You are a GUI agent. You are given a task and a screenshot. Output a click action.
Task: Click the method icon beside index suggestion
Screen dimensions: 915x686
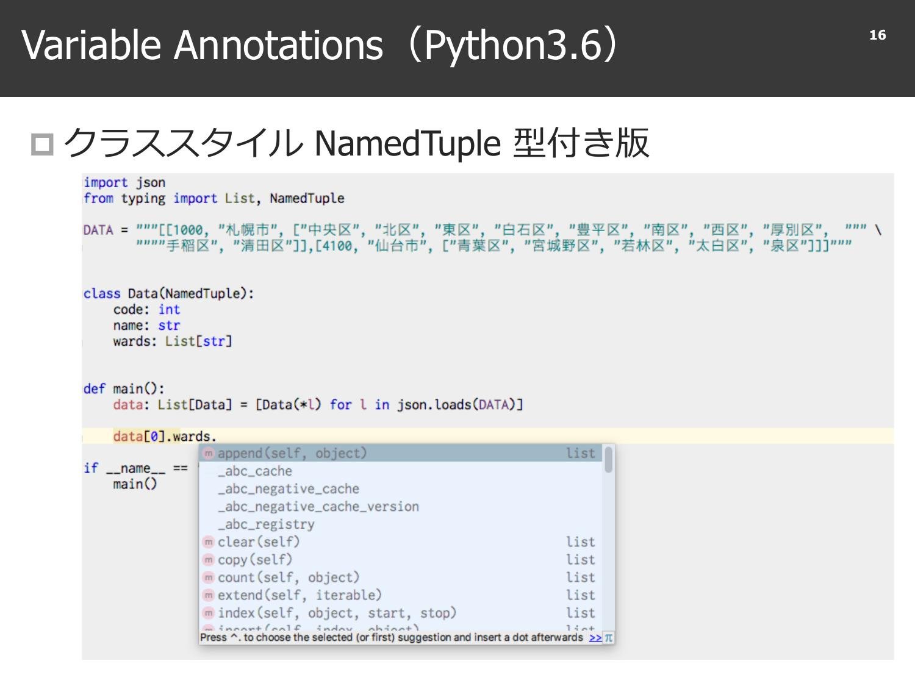[x=209, y=612]
